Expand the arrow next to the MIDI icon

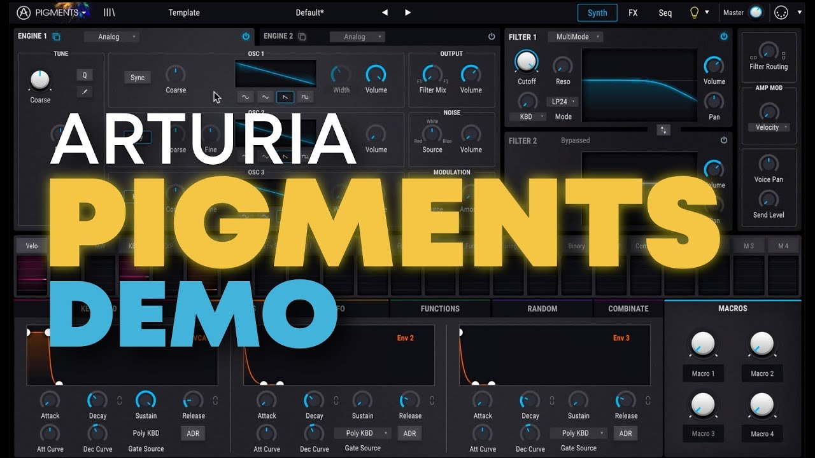click(800, 13)
